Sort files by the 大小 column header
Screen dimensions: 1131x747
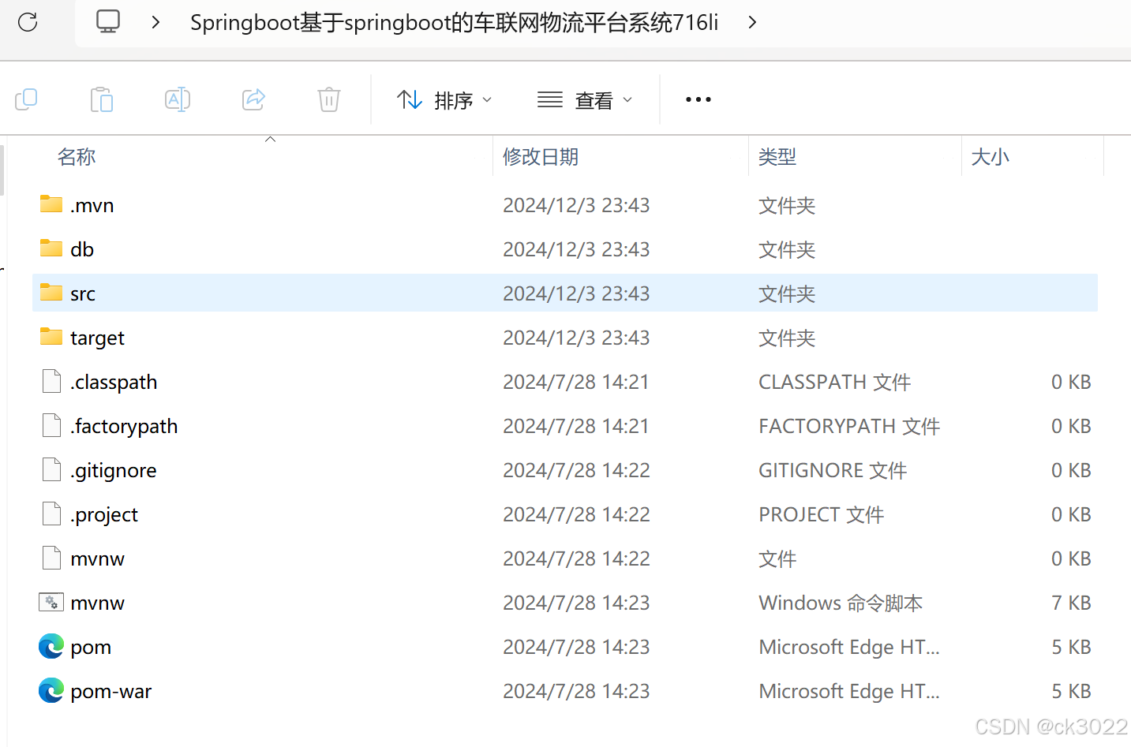tap(991, 157)
